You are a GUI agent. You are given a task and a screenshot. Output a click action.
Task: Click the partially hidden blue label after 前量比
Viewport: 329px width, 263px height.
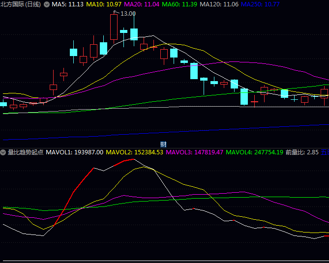click(x=325, y=152)
